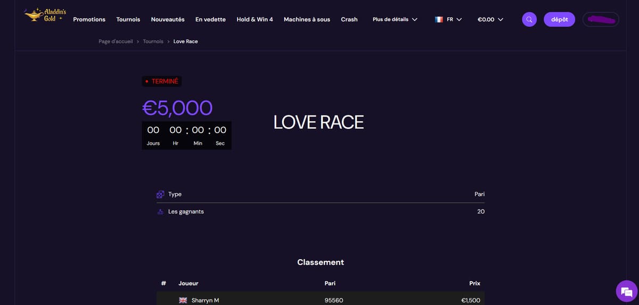Open search with the magnifier icon
The image size is (639, 305).
tap(529, 20)
